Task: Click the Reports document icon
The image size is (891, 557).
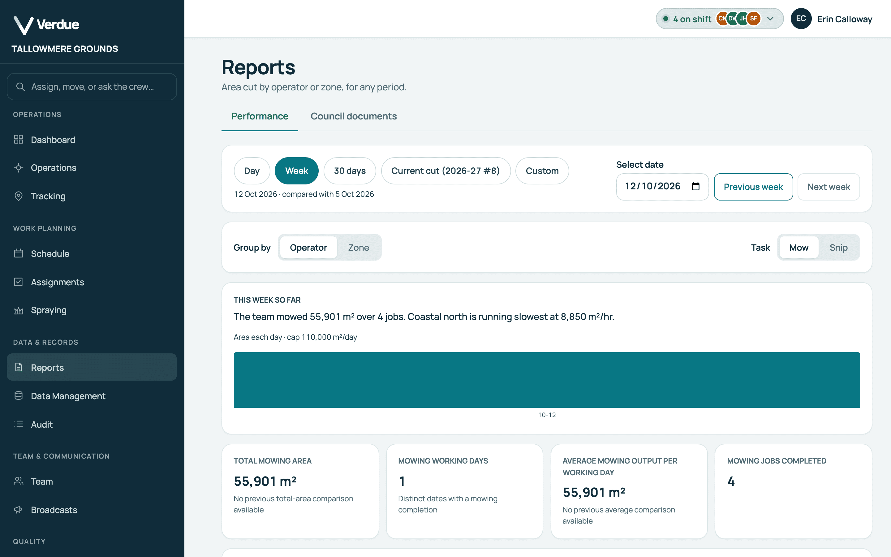Action: [19, 367]
